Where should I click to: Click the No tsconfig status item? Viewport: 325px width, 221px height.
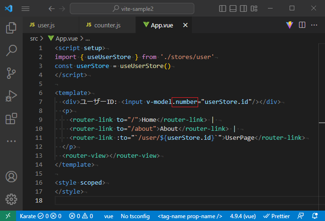[x=135, y=216]
